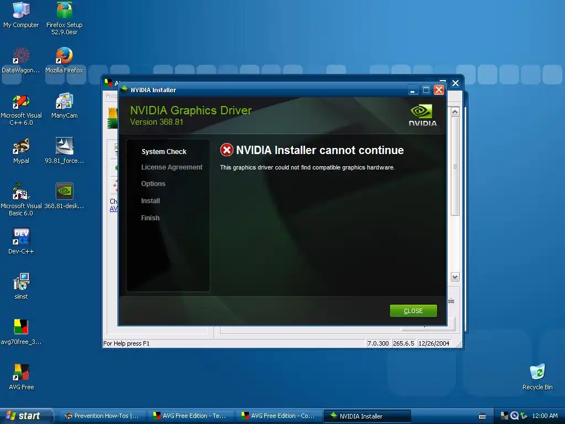Select License Agreement step in sidebar
565x424 pixels.
172,167
